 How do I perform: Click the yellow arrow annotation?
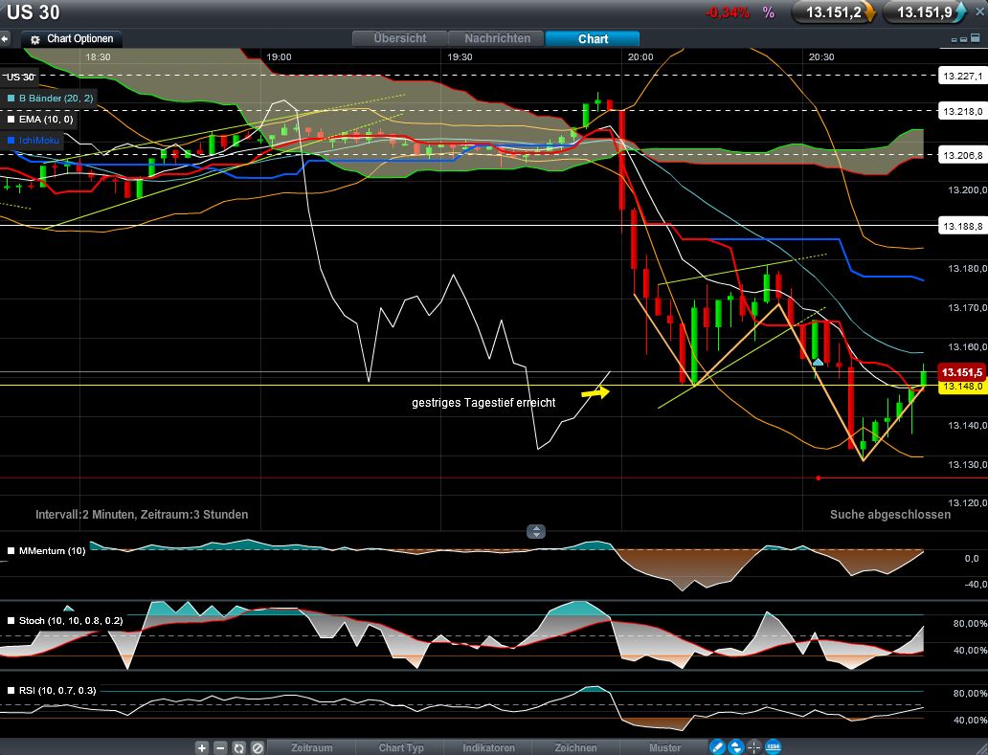pyautogui.click(x=595, y=393)
